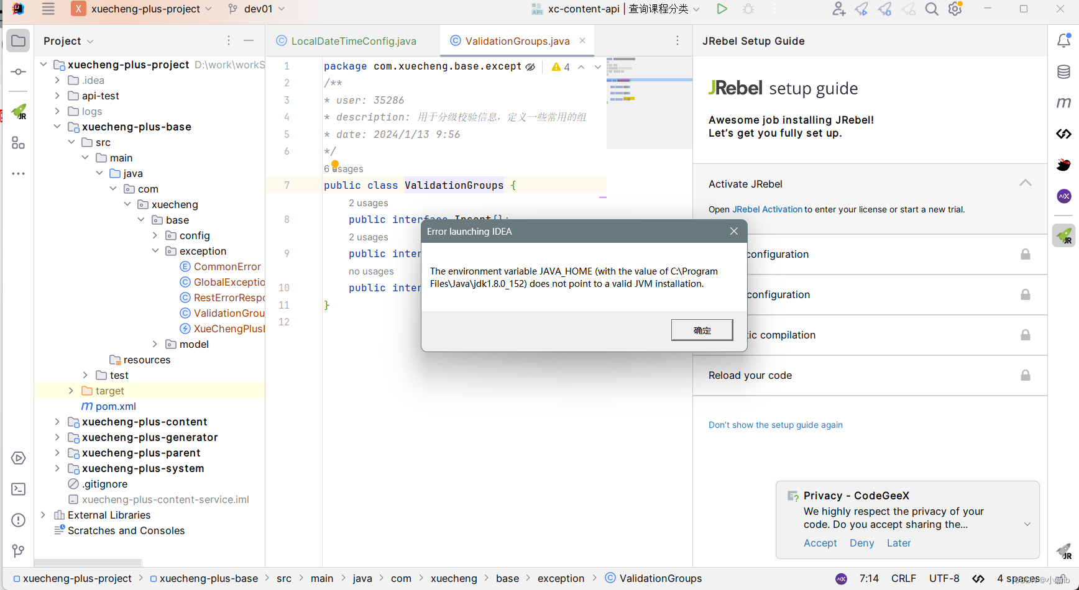Toggle reader mode eye icon on line 1

point(530,66)
